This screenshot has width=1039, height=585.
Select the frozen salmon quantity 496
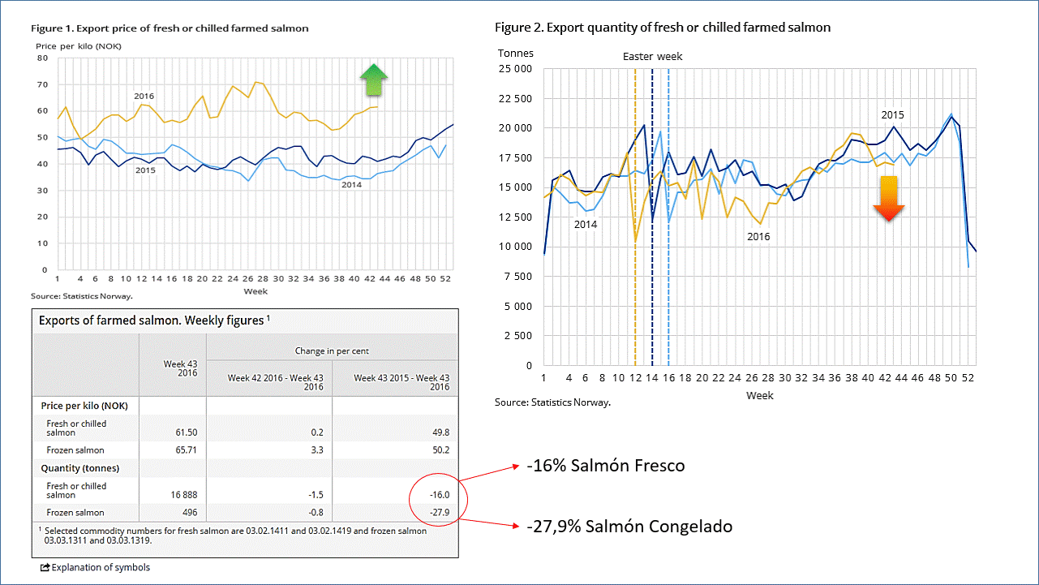190,513
